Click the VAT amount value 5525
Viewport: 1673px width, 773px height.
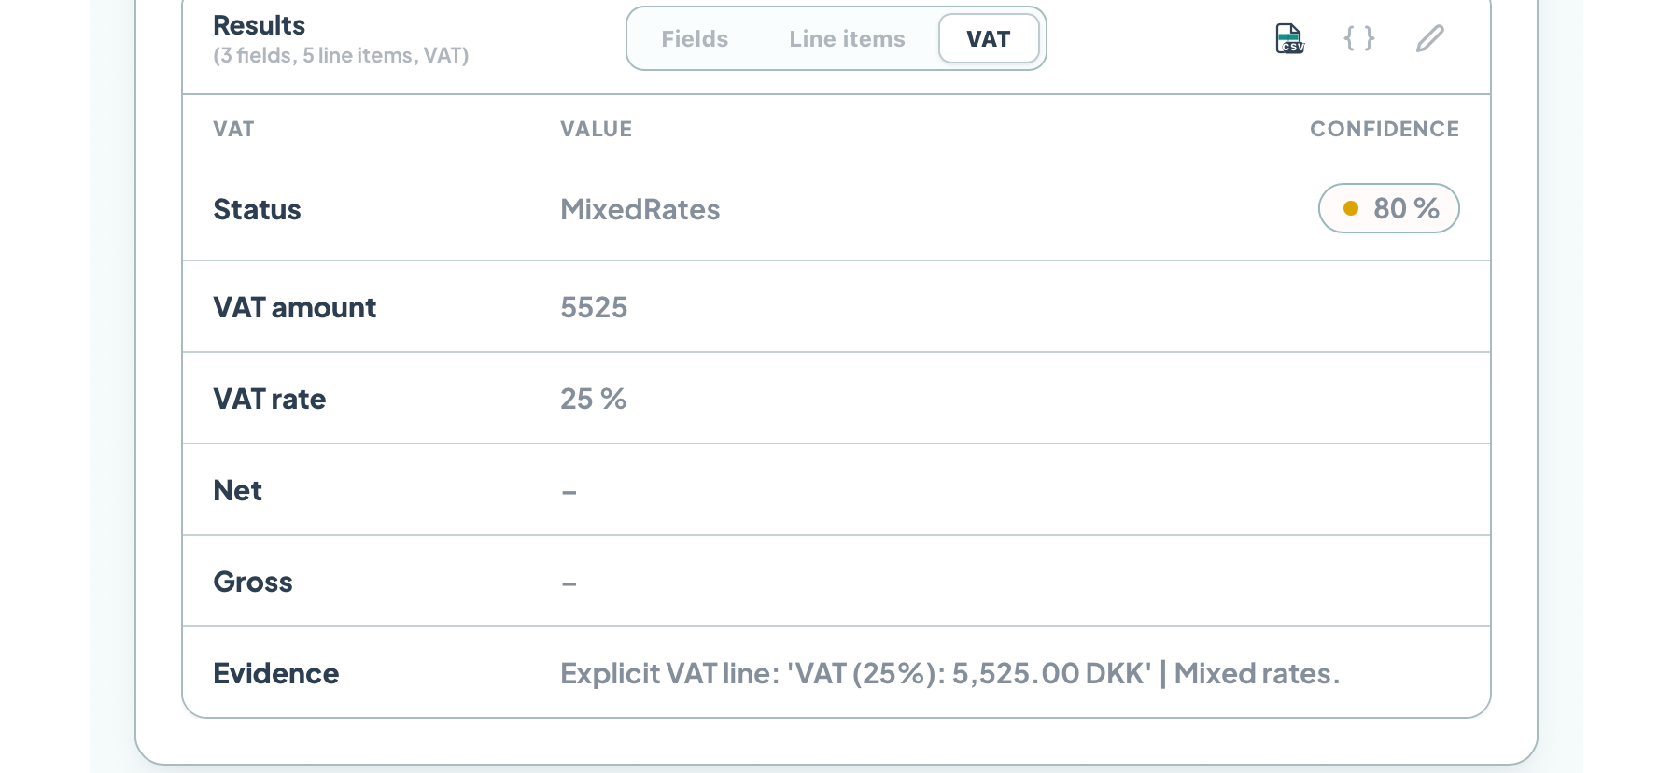point(594,306)
